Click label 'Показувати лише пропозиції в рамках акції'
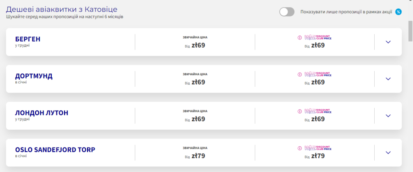Image resolution: width=413 pixels, height=172 pixels. (x=346, y=12)
